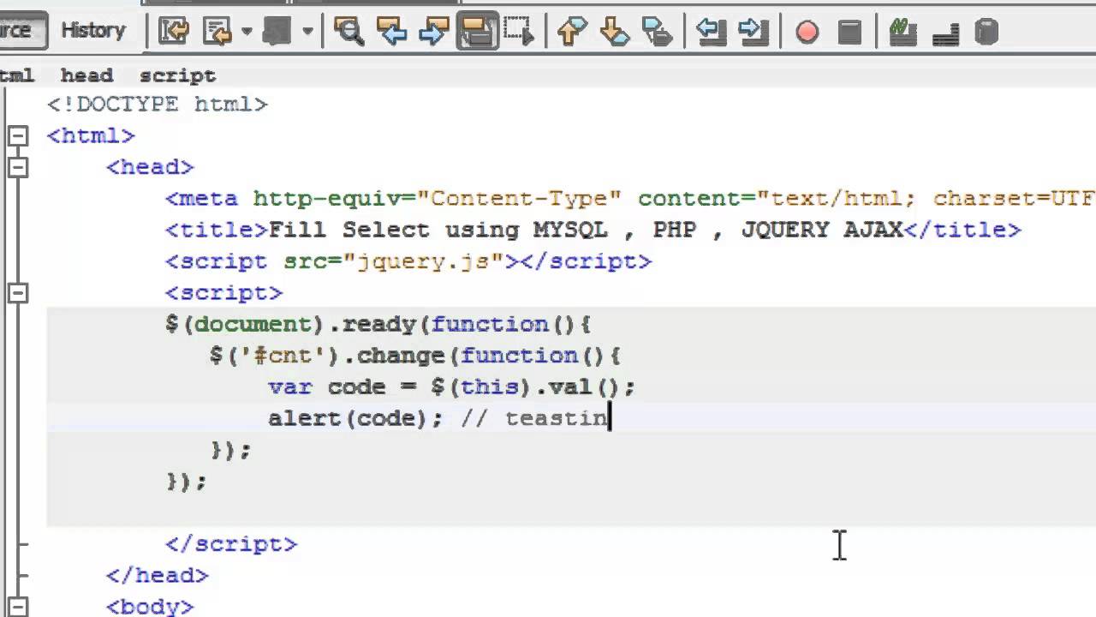
Task: Click the opening <head> tag text
Action: click(x=150, y=167)
